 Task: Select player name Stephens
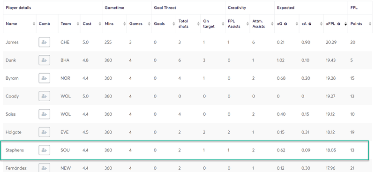[x=15, y=150]
